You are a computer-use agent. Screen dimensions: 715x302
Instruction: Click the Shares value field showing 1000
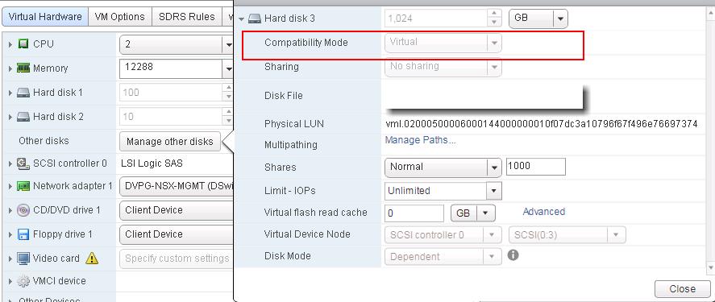tap(536, 167)
